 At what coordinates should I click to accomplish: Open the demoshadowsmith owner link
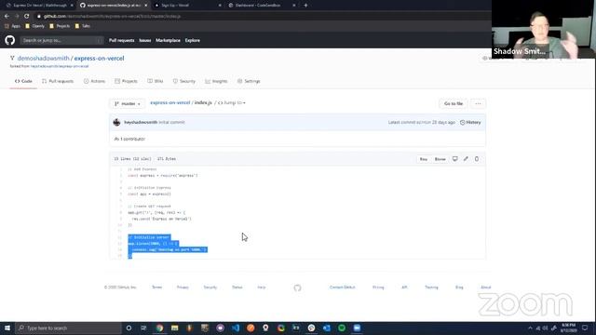pyautogui.click(x=44, y=58)
